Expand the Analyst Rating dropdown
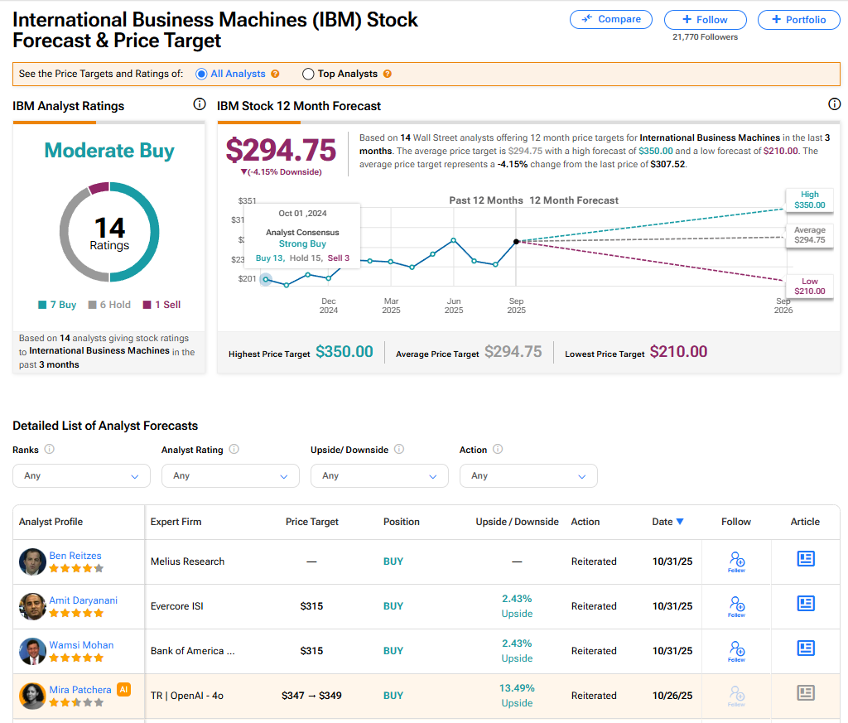 pyautogui.click(x=230, y=476)
